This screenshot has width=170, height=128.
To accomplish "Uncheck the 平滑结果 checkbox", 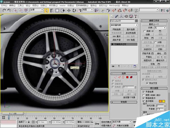I will [143, 92].
